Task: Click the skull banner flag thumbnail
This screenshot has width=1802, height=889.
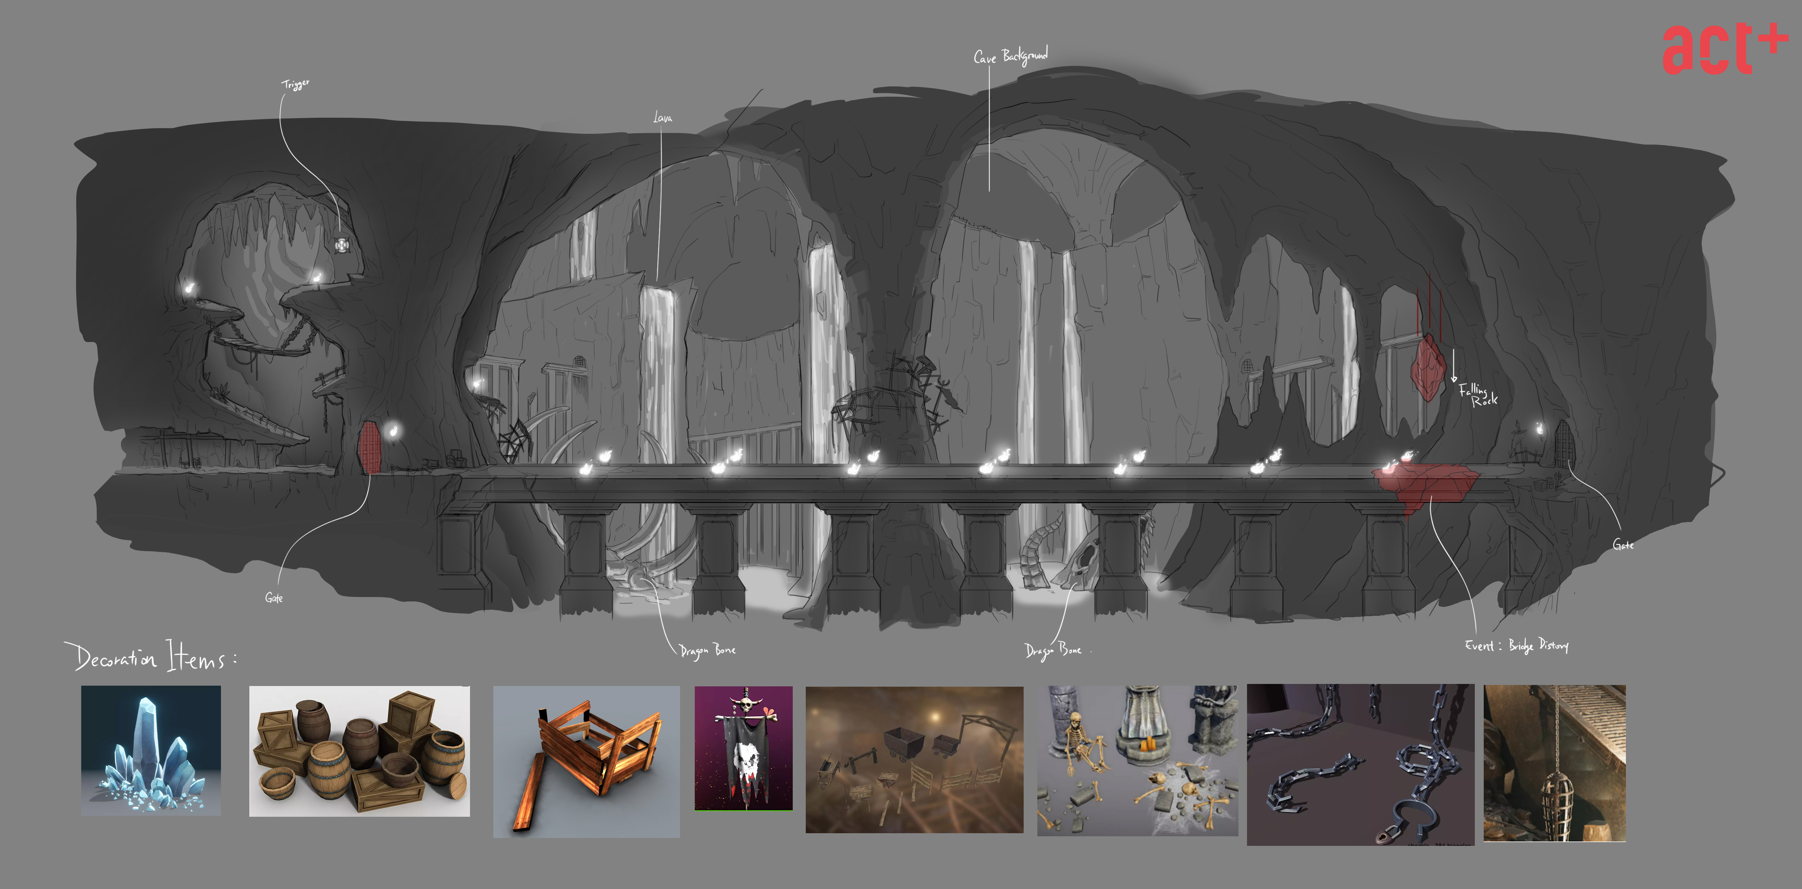Action: (x=743, y=748)
